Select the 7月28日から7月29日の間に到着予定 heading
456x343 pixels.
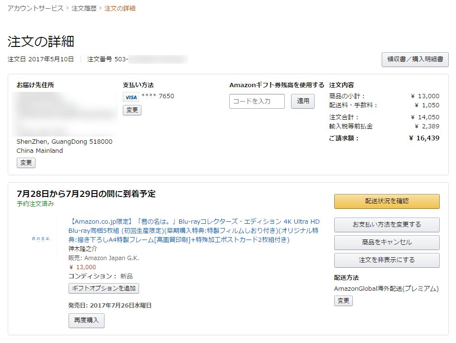pyautogui.click(x=86, y=194)
